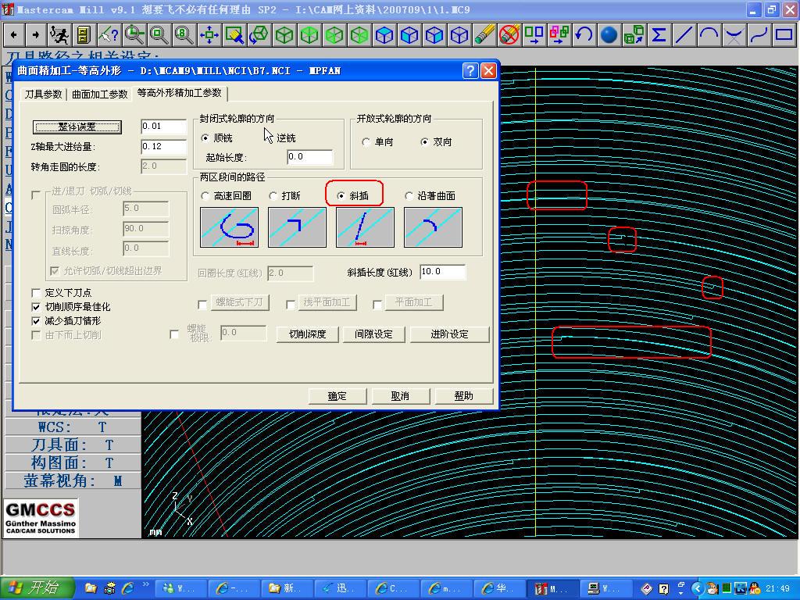Click the 起始长度 input field
This screenshot has width=800, height=600.
(x=309, y=156)
